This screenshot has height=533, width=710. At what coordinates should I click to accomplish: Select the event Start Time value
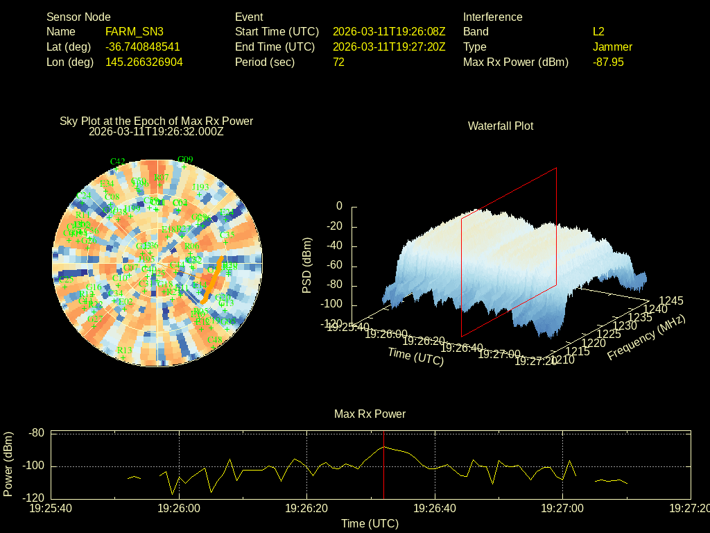(389, 31)
